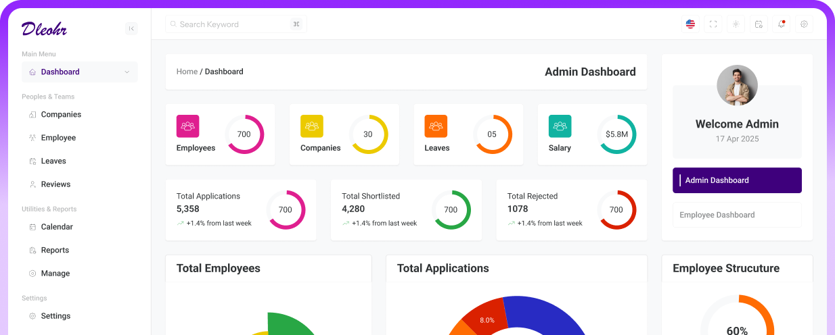This screenshot has width=835, height=335.
Task: Open the calendar star icon in header
Action: pos(759,24)
